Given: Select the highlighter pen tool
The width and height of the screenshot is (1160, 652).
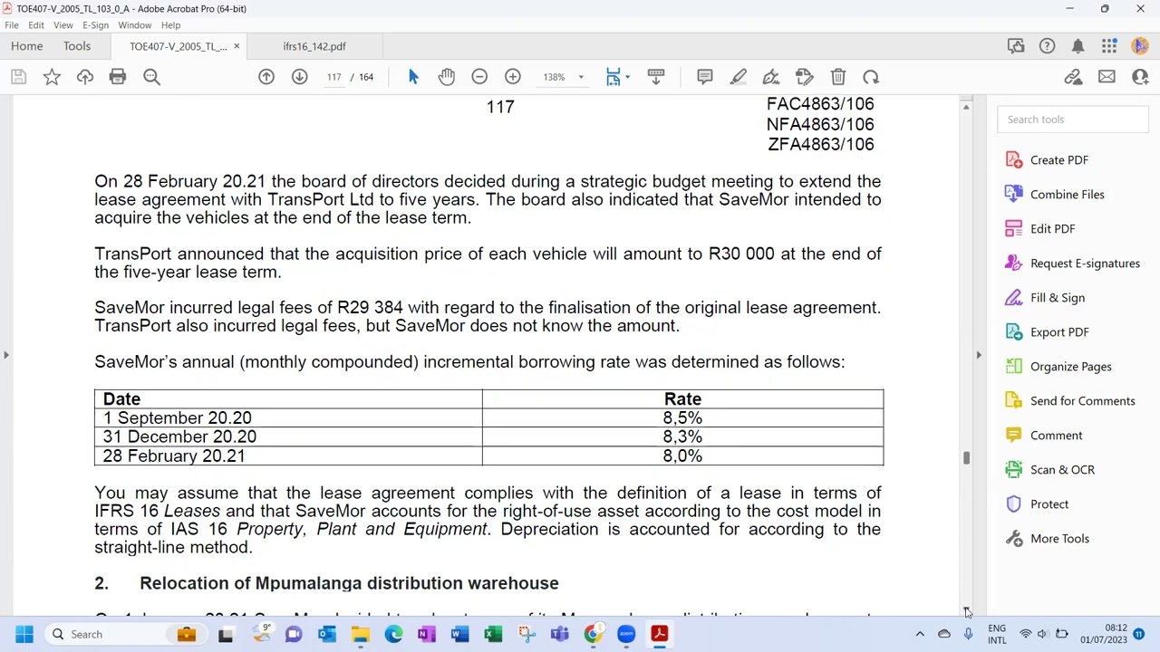Looking at the screenshot, I should (x=739, y=77).
